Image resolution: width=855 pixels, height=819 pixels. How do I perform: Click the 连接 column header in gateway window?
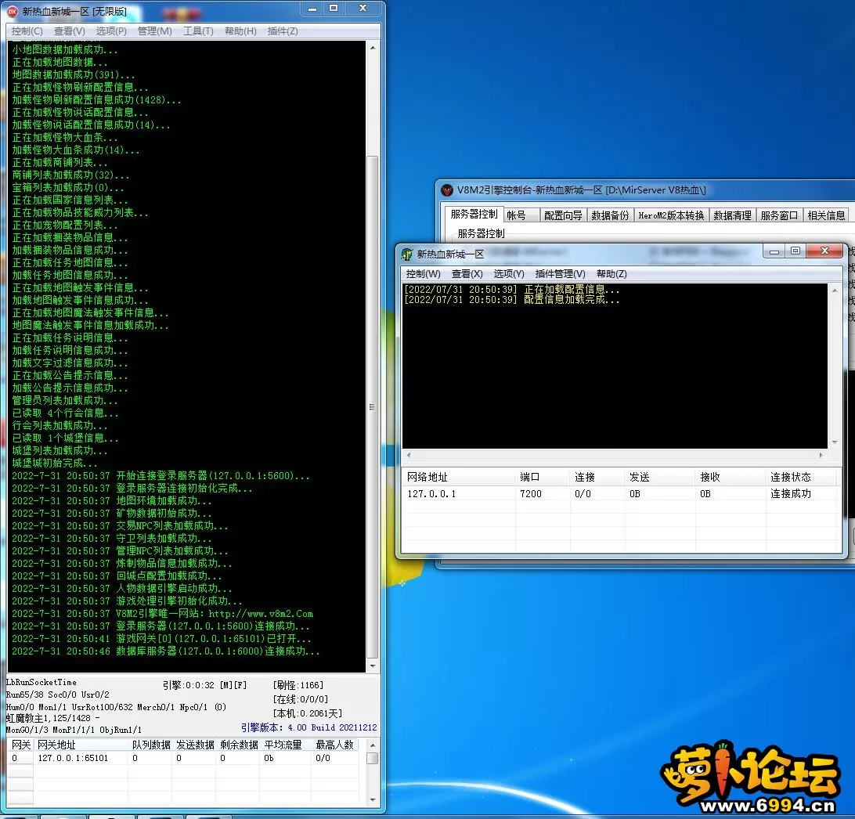point(597,477)
